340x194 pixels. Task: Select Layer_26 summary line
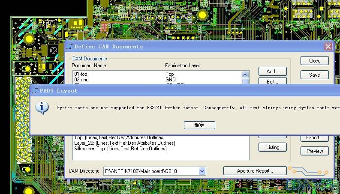point(125,143)
